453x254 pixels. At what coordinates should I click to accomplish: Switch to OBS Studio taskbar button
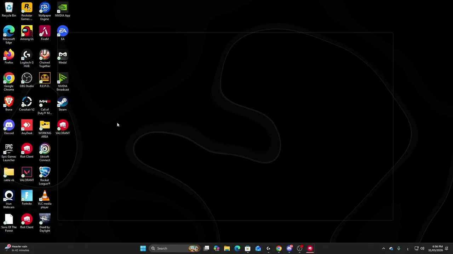(300, 248)
